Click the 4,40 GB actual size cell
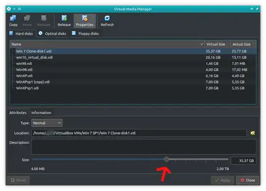This screenshot has width=266, height=191. point(238,76)
